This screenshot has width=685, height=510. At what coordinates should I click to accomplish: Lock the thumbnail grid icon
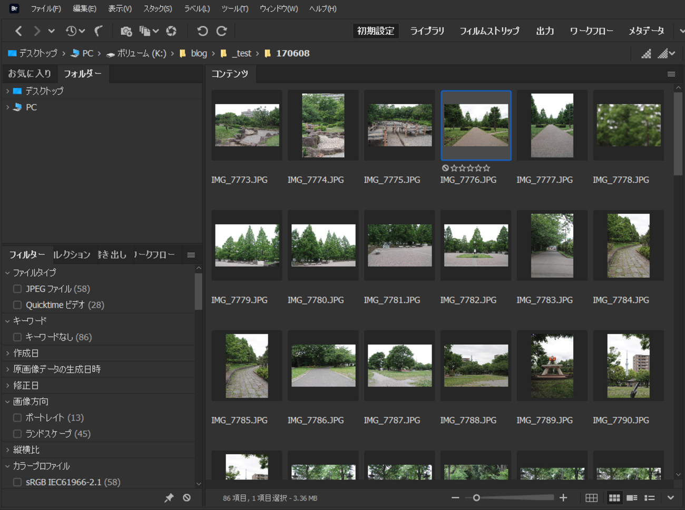[x=591, y=498]
